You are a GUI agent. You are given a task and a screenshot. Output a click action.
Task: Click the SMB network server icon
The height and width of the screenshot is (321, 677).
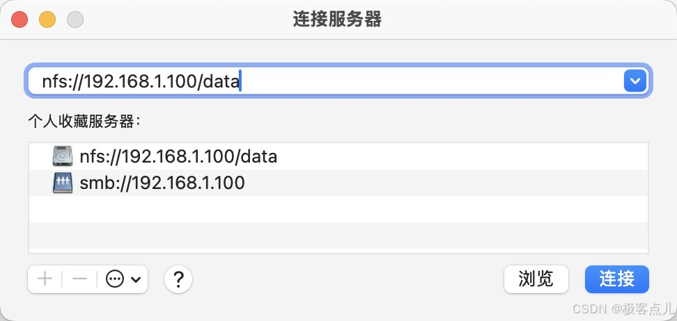(63, 183)
